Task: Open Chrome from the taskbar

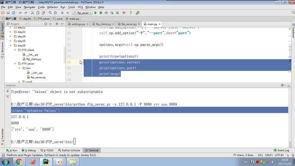Action: 19,162
